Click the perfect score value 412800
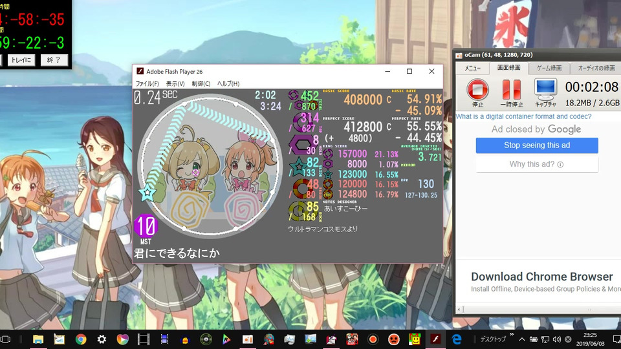The image size is (621, 349). point(363,127)
